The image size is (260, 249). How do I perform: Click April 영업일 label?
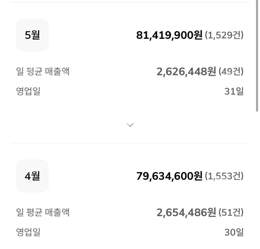[x=28, y=232]
